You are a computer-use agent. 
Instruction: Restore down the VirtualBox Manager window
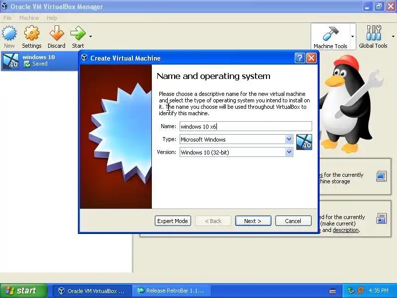[379, 6]
